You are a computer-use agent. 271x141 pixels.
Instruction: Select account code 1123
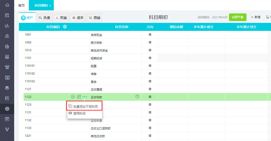(x=28, y=105)
